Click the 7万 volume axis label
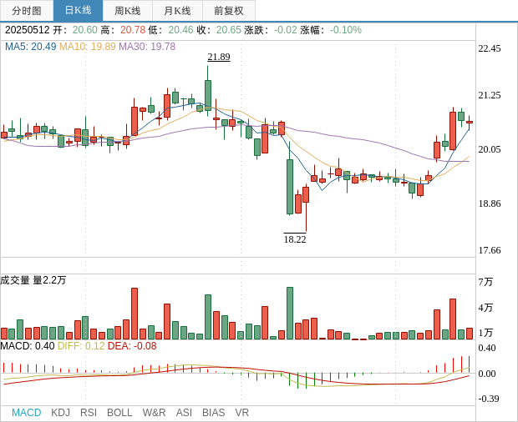 tap(485, 282)
